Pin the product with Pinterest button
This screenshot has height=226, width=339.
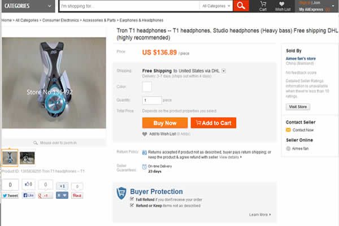click(x=77, y=195)
